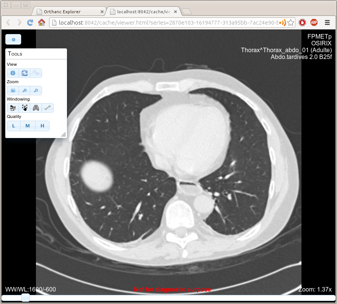Screen dimensions: 337x304
Task: Click the FPMETp patient label
Action: point(320,37)
